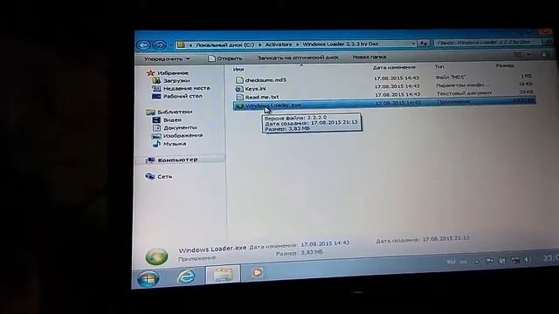Image resolution: width=559 pixels, height=314 pixels.
Task: Select the checksums.md5 file
Action: click(x=266, y=80)
